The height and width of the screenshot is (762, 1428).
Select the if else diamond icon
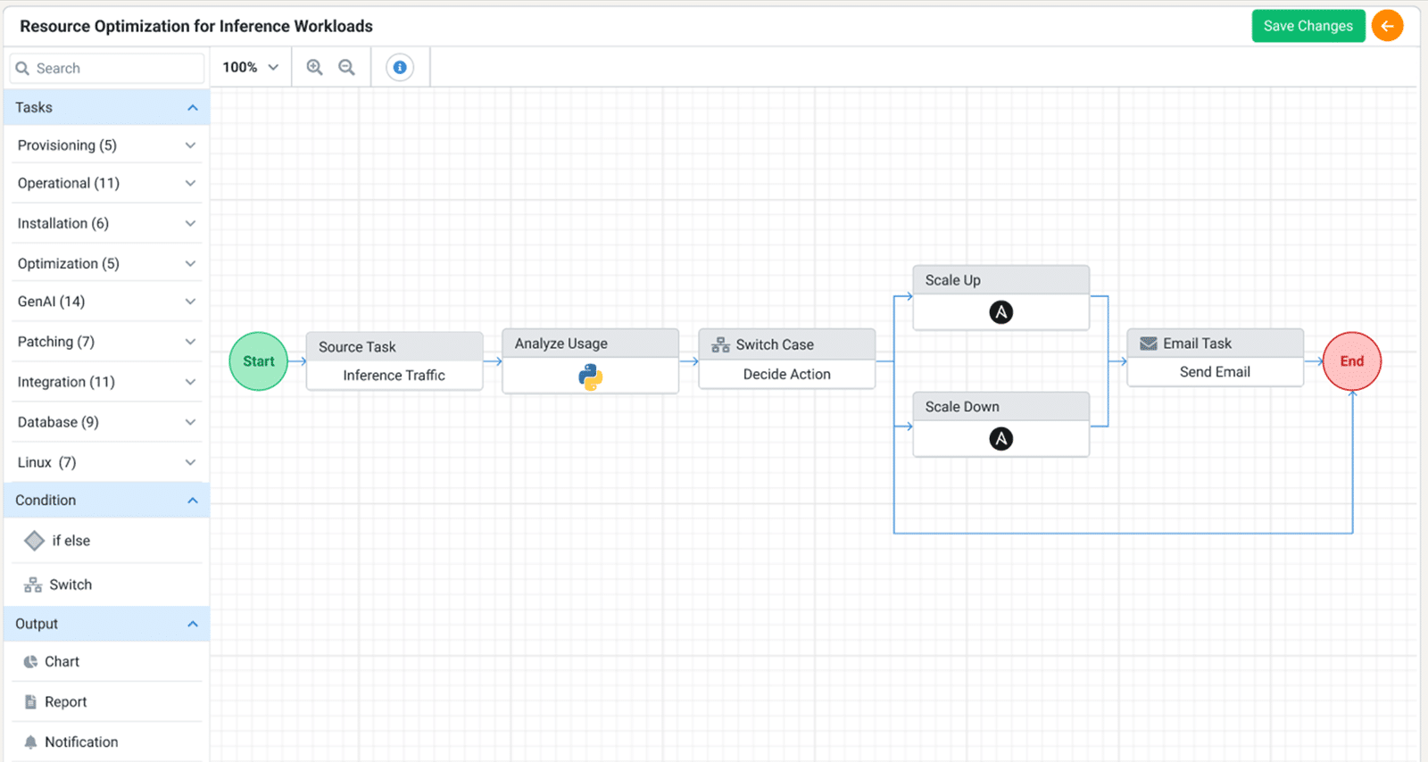(34, 541)
